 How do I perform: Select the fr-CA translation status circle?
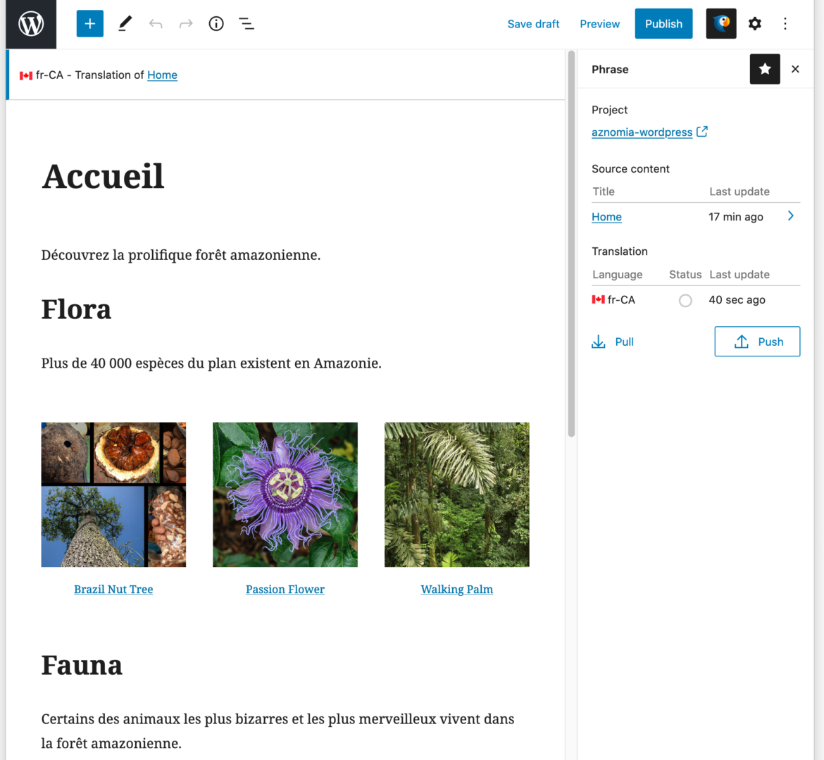point(686,299)
